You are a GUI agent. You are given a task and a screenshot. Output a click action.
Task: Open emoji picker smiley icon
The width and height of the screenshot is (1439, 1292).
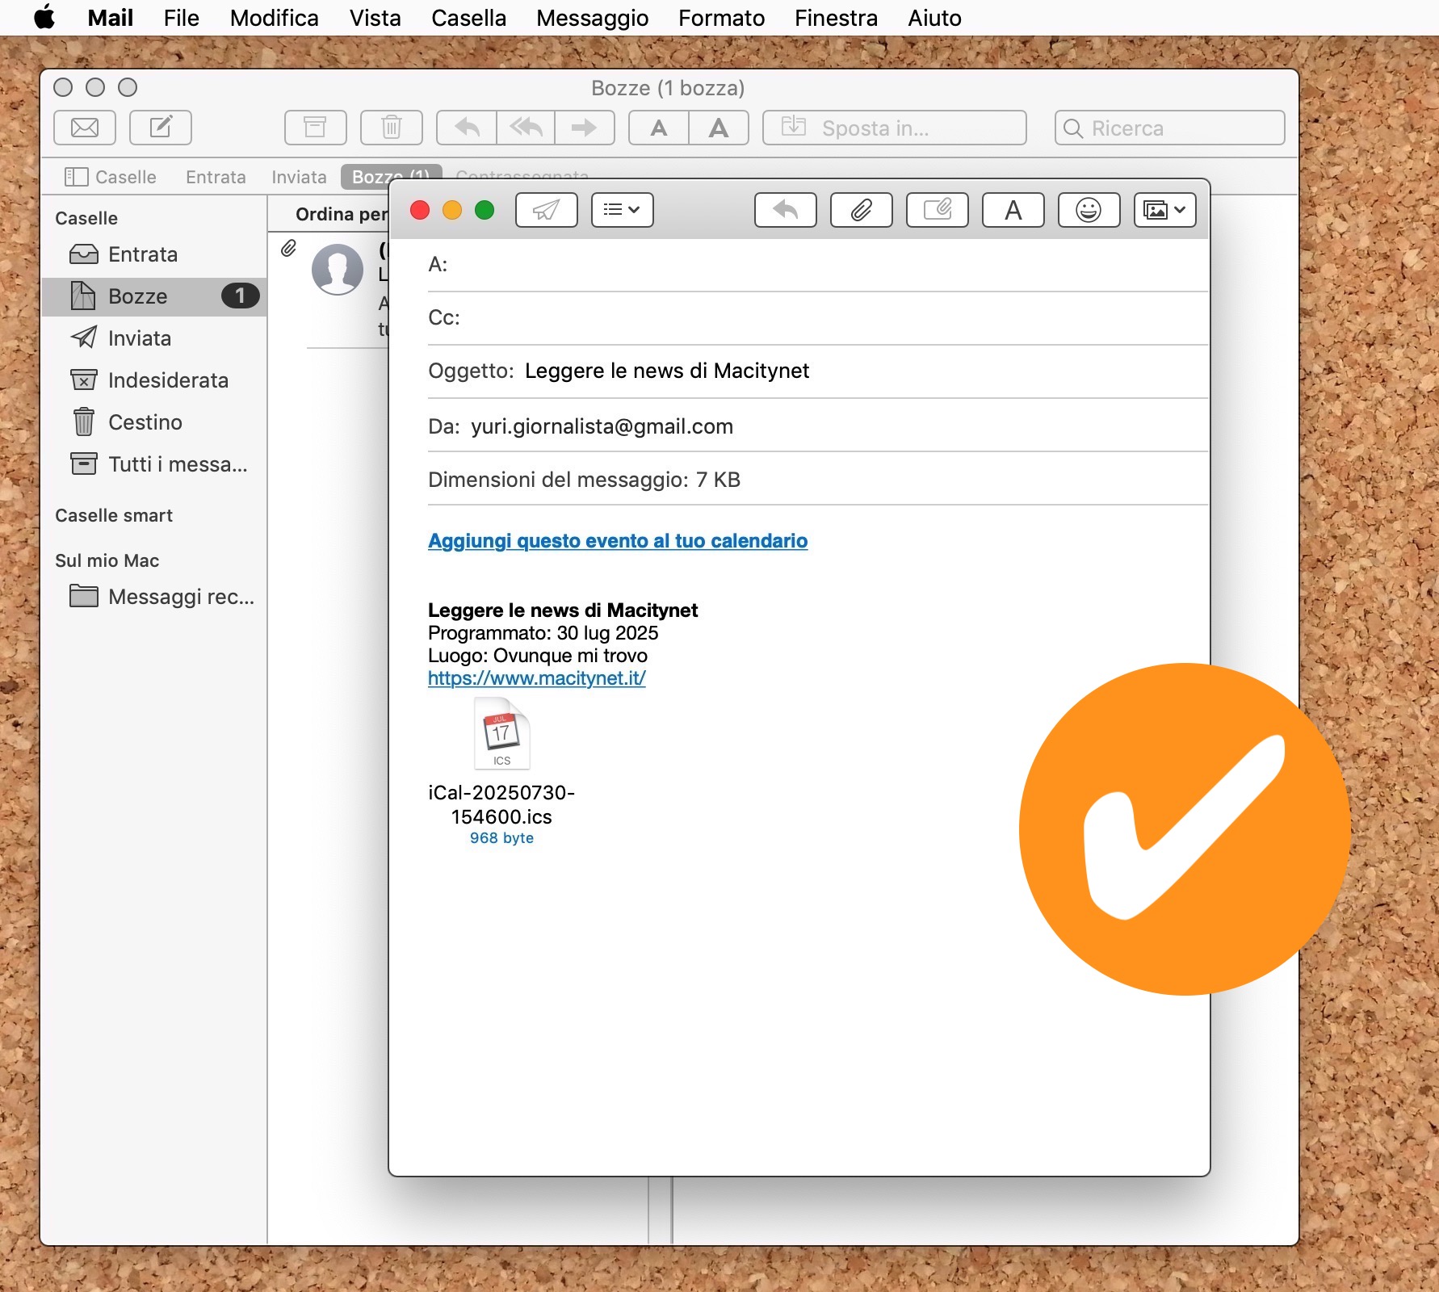click(1089, 210)
